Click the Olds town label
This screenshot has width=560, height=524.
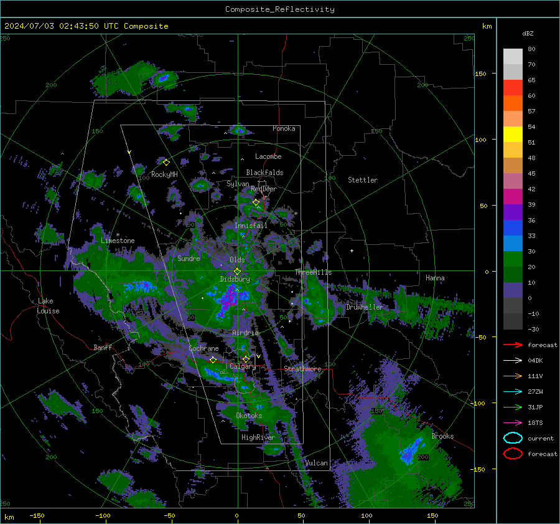tap(237, 260)
